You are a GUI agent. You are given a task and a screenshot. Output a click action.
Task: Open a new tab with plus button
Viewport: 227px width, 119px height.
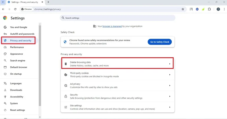(48, 2)
